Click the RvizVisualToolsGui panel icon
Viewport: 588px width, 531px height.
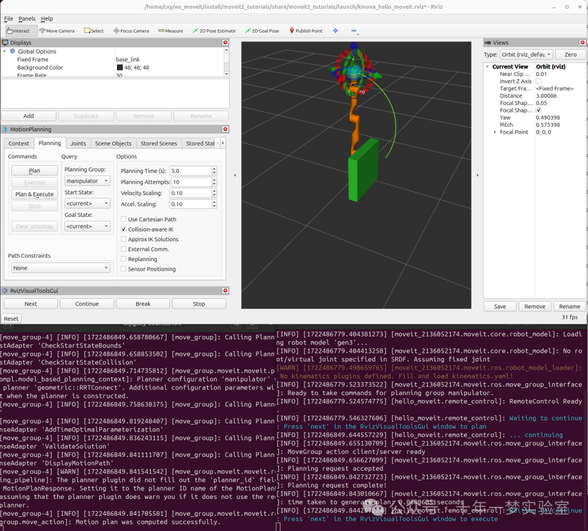point(5,291)
